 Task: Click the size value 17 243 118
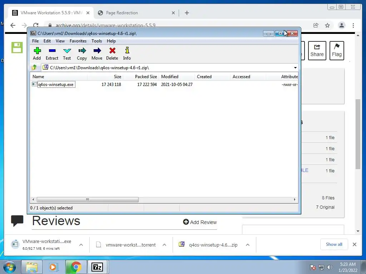[x=111, y=84]
